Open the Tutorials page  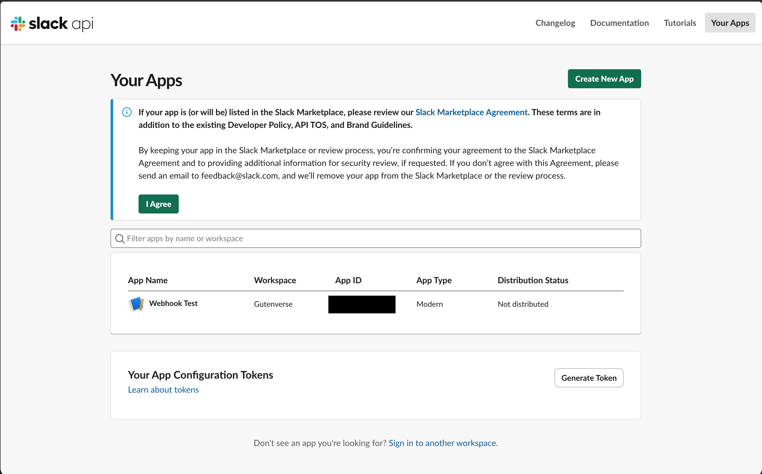tap(680, 23)
